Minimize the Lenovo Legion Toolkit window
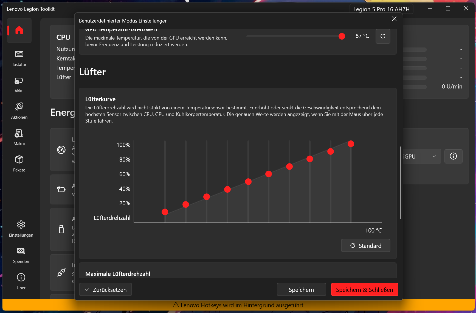 coord(430,9)
